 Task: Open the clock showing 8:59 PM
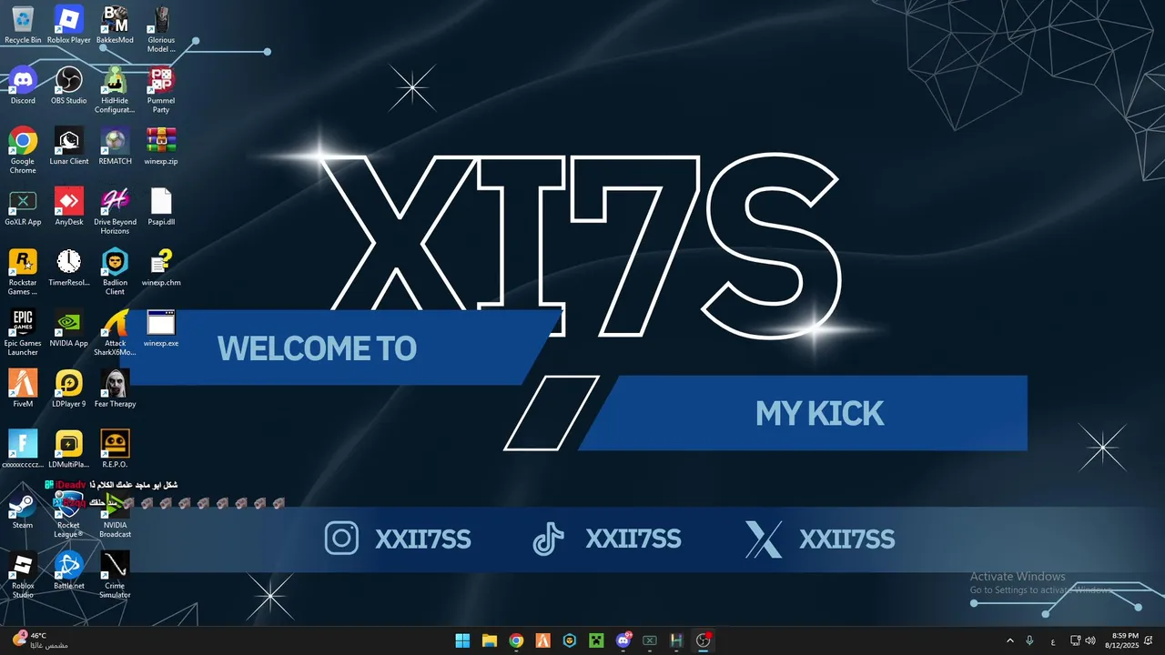click(1121, 640)
